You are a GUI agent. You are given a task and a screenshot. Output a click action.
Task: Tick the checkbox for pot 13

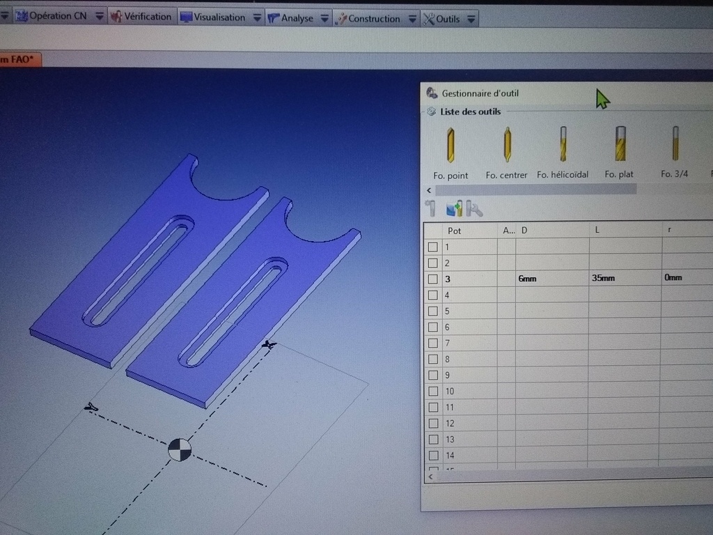pyautogui.click(x=434, y=440)
